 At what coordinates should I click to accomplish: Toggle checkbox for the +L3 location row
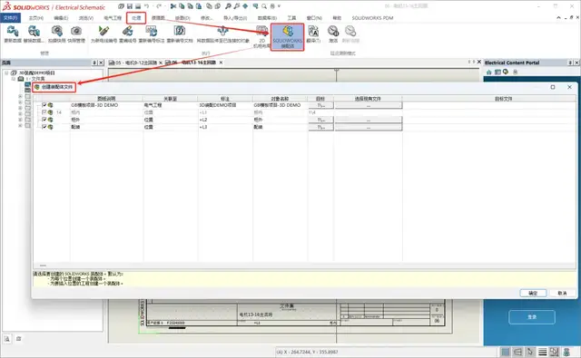tap(44, 127)
